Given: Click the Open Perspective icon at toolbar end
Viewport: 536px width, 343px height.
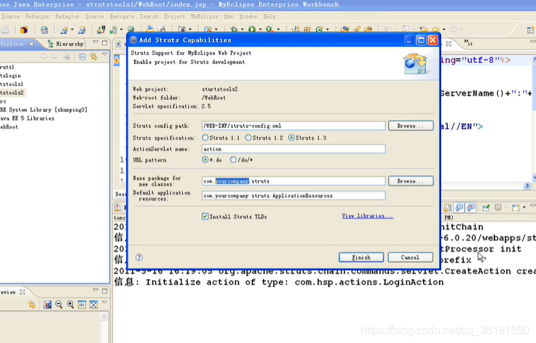Looking at the screenshot, I should tap(530, 30).
